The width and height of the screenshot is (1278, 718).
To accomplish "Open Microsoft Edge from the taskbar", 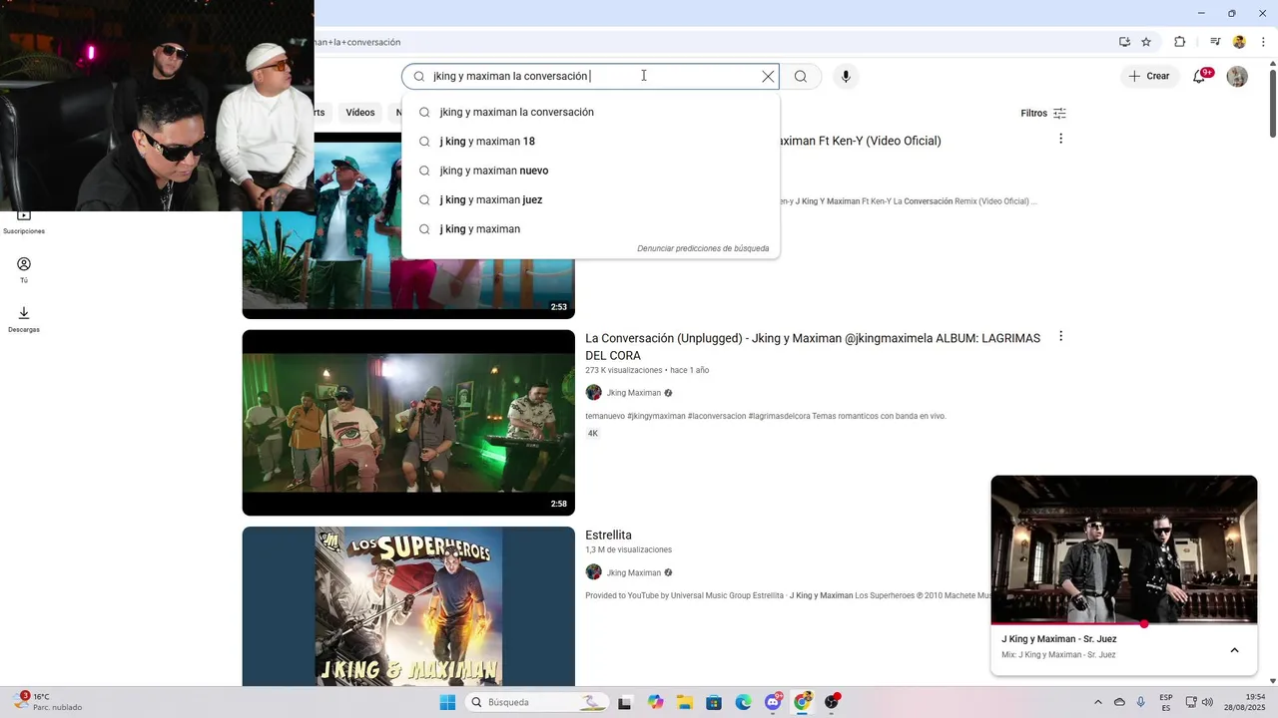I will 743,702.
